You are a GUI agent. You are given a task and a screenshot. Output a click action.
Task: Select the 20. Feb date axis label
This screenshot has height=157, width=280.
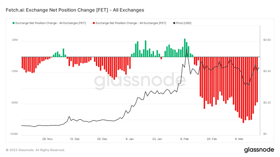212,139
